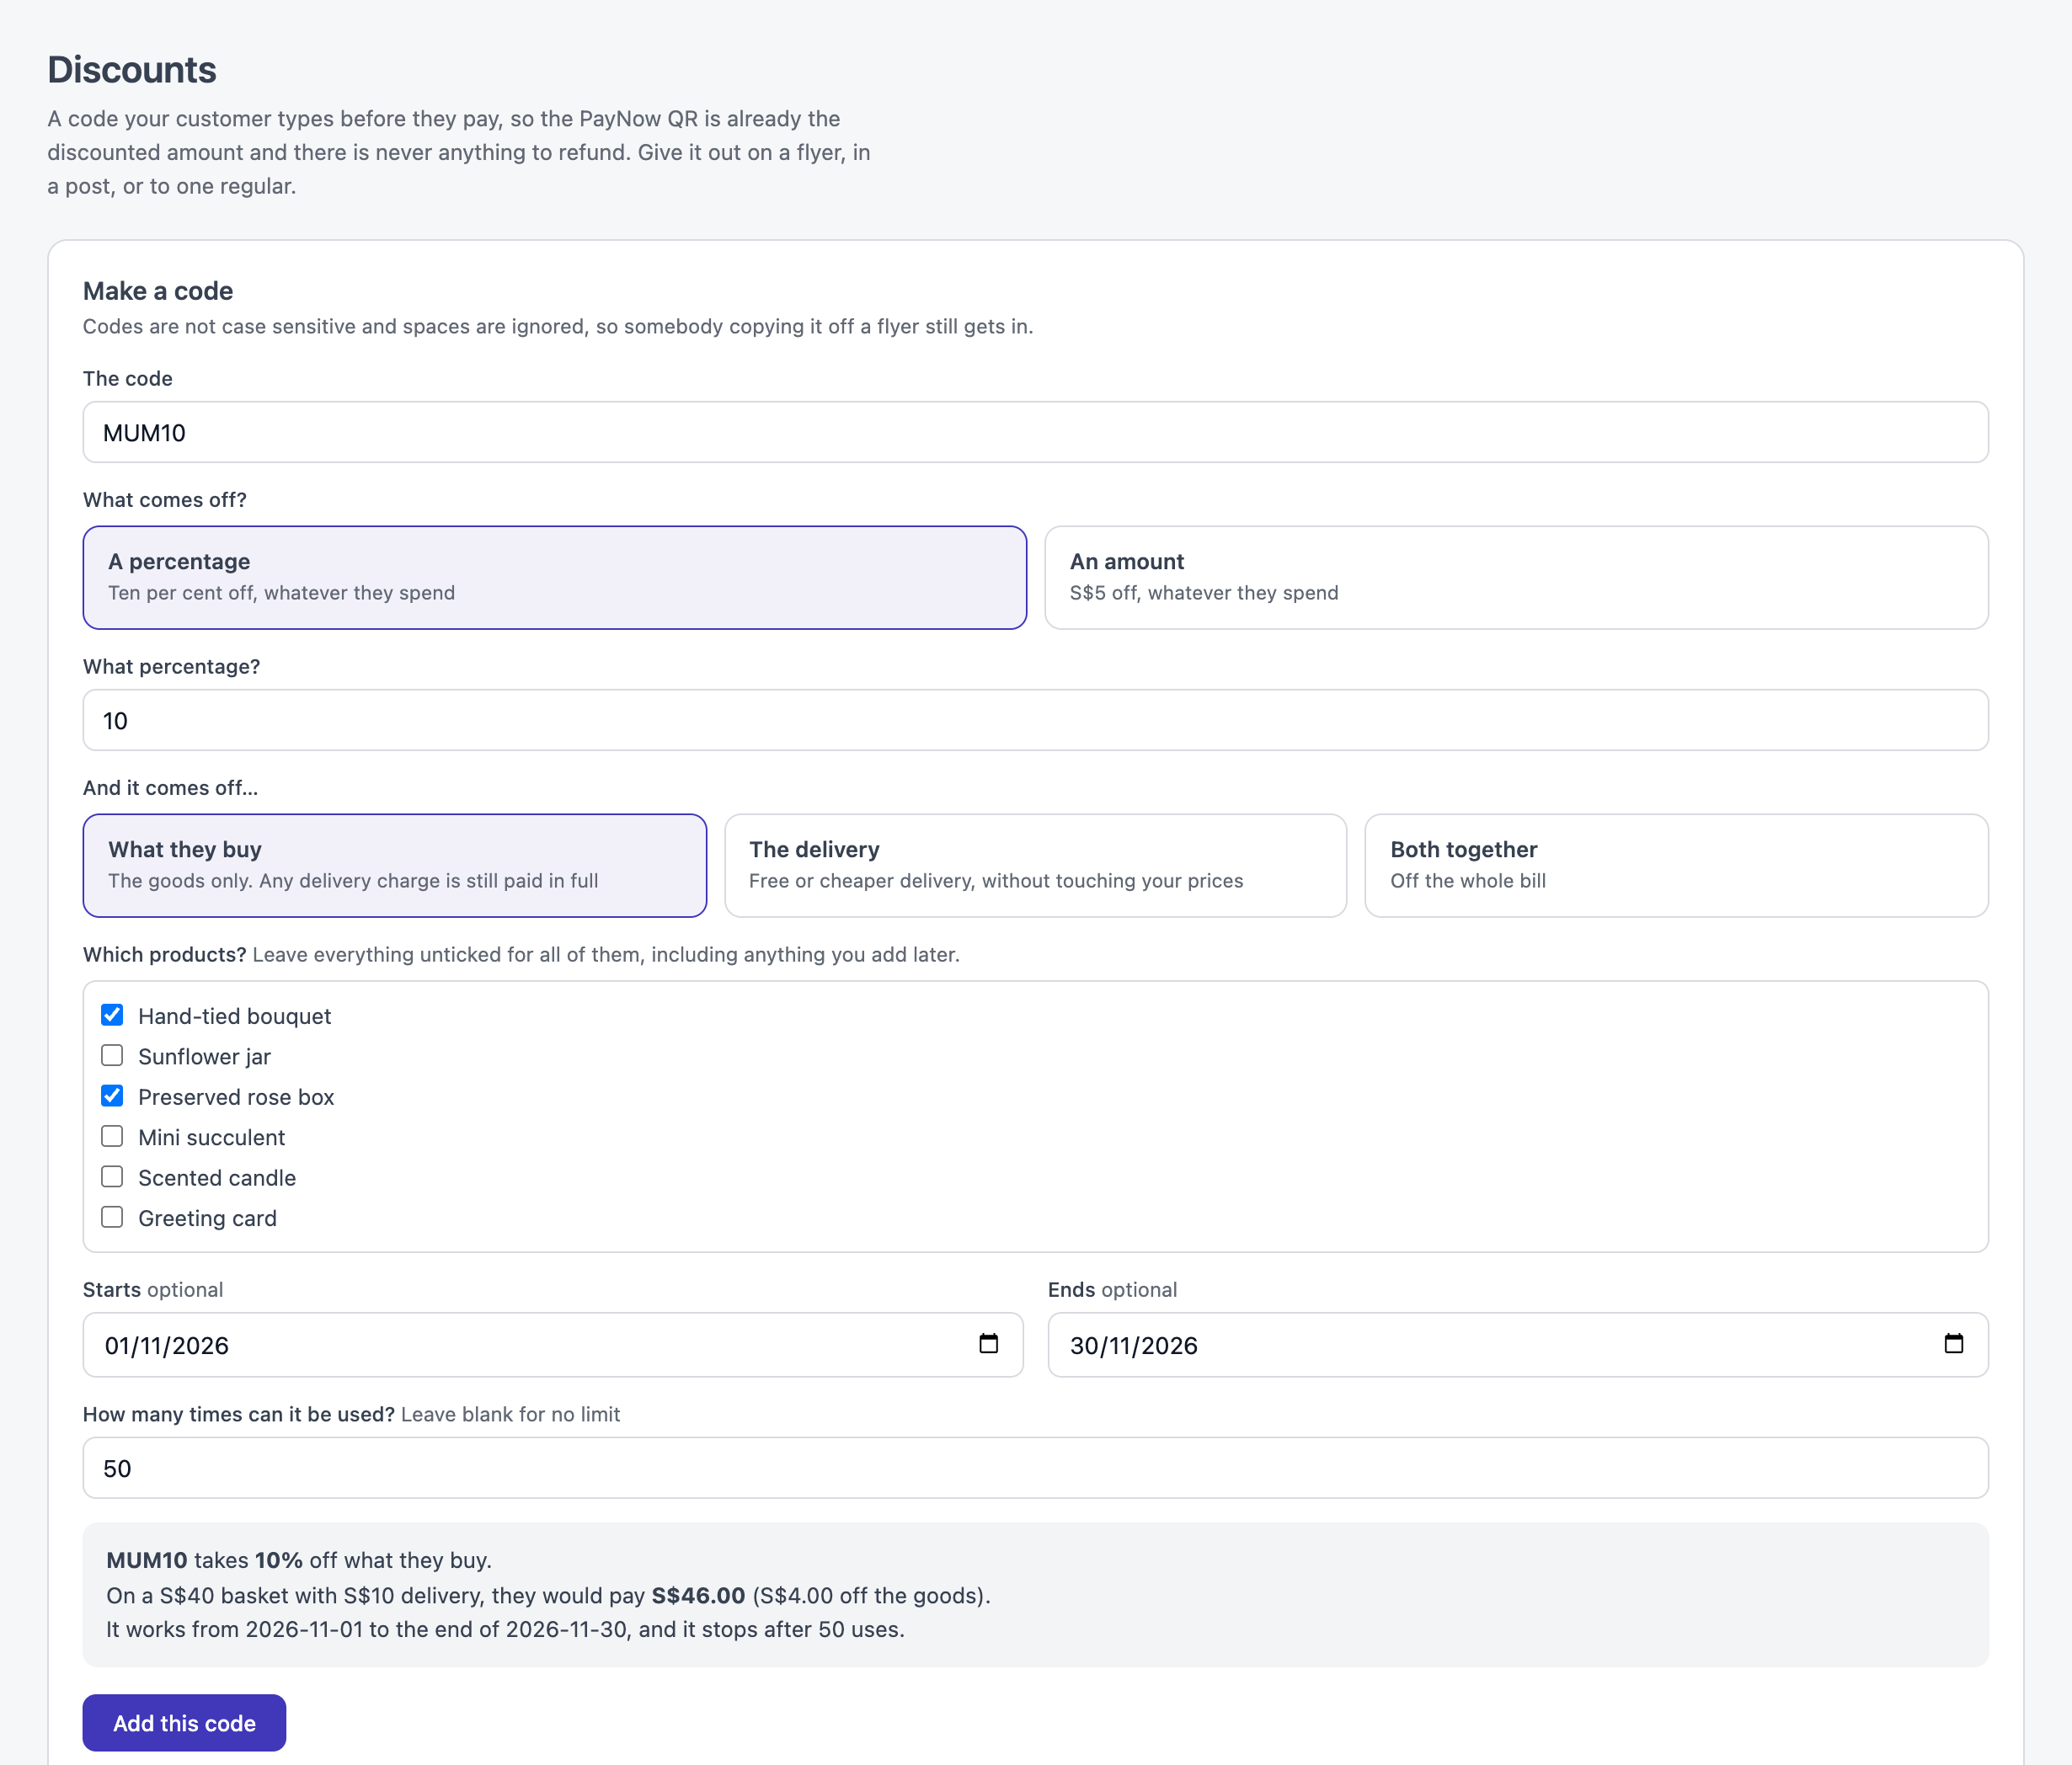Untick the Hand-tied bouquet checkbox

112,1015
